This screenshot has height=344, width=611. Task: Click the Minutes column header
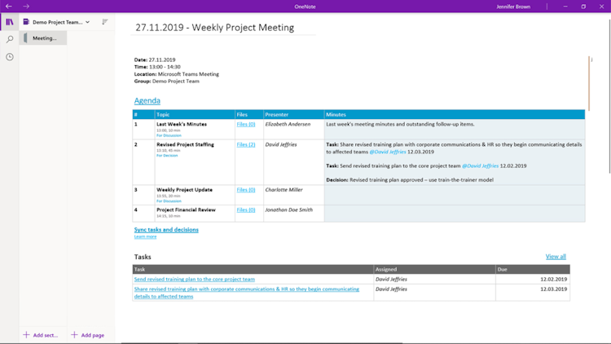[455, 114]
